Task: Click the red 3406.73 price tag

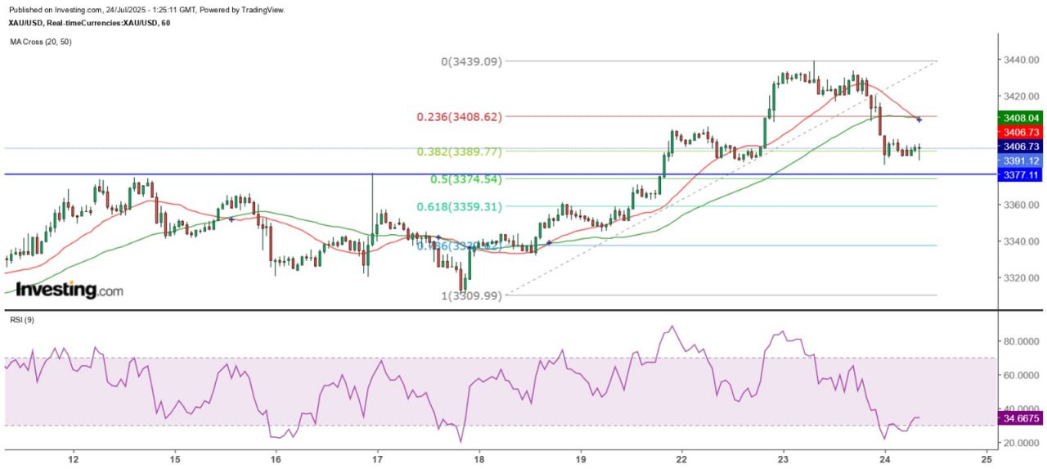Action: [1019, 132]
